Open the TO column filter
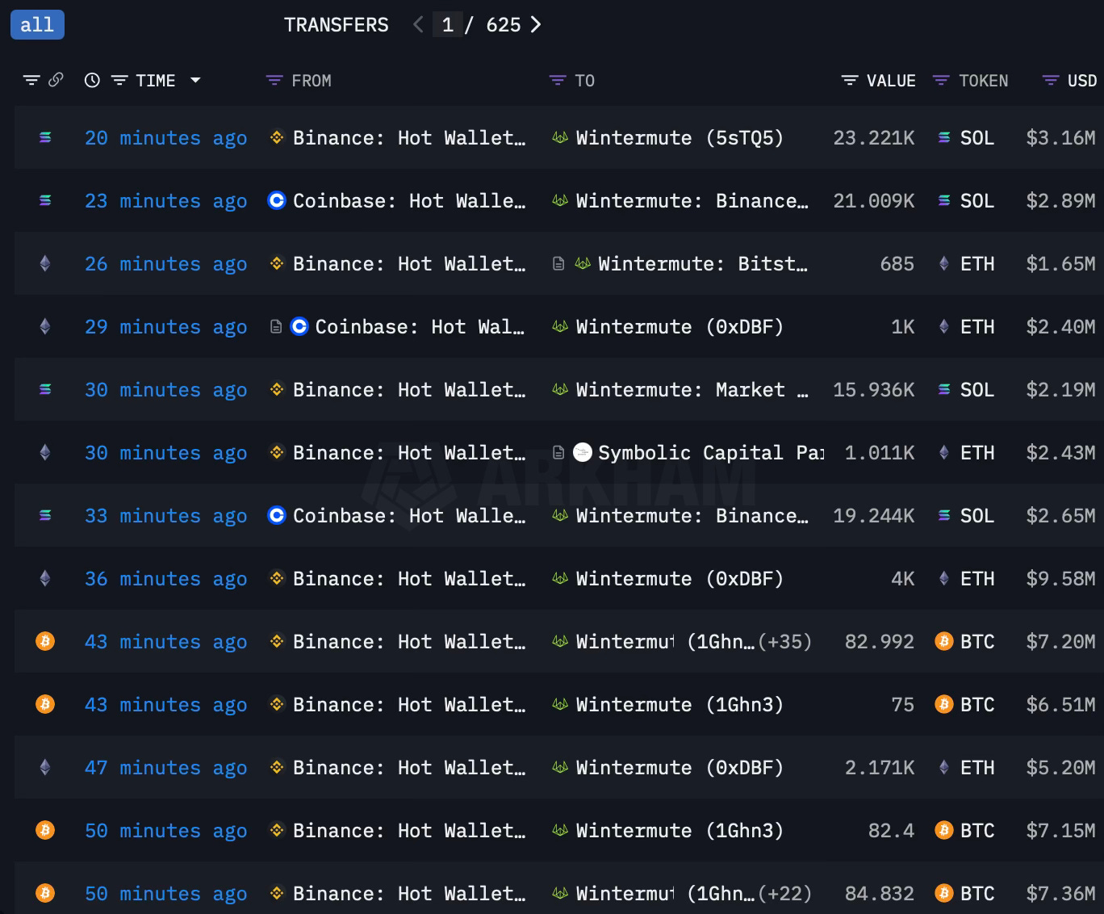 pyautogui.click(x=558, y=81)
